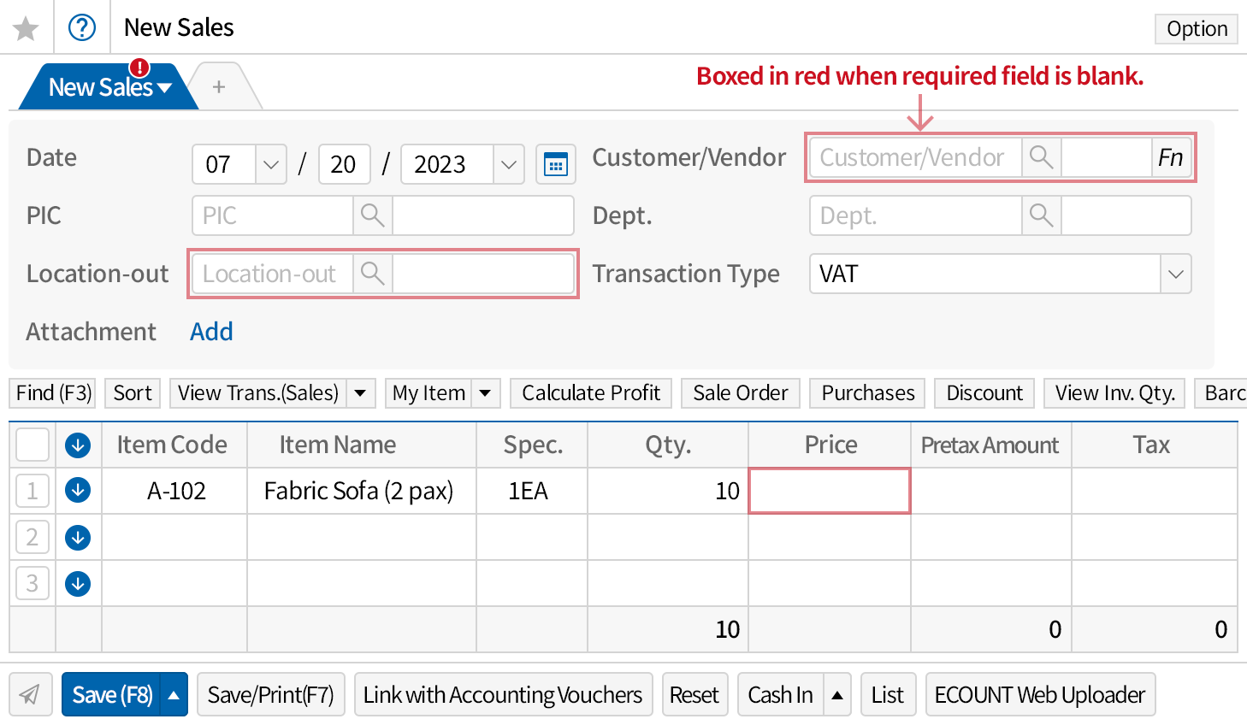
Task: Click the favorite star icon
Action: point(26,28)
